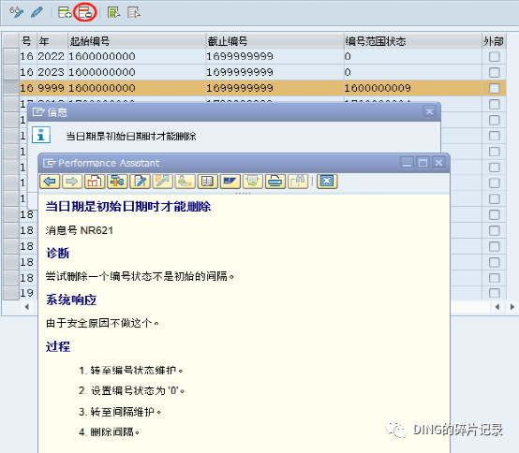The image size is (519, 453).
Task: Click table horizontal scroll left arrow at far left
Action: (27, 307)
